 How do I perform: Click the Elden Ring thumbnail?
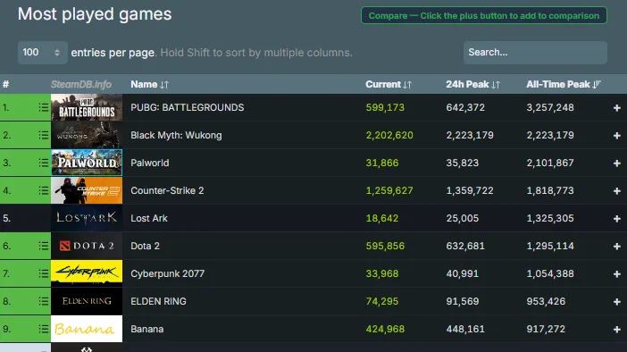coord(87,301)
